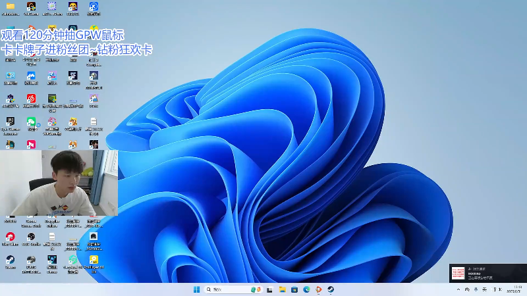Open the dark green NVIDIA desktop shortcut
The width and height of the screenshot is (527, 296).
coord(52,99)
